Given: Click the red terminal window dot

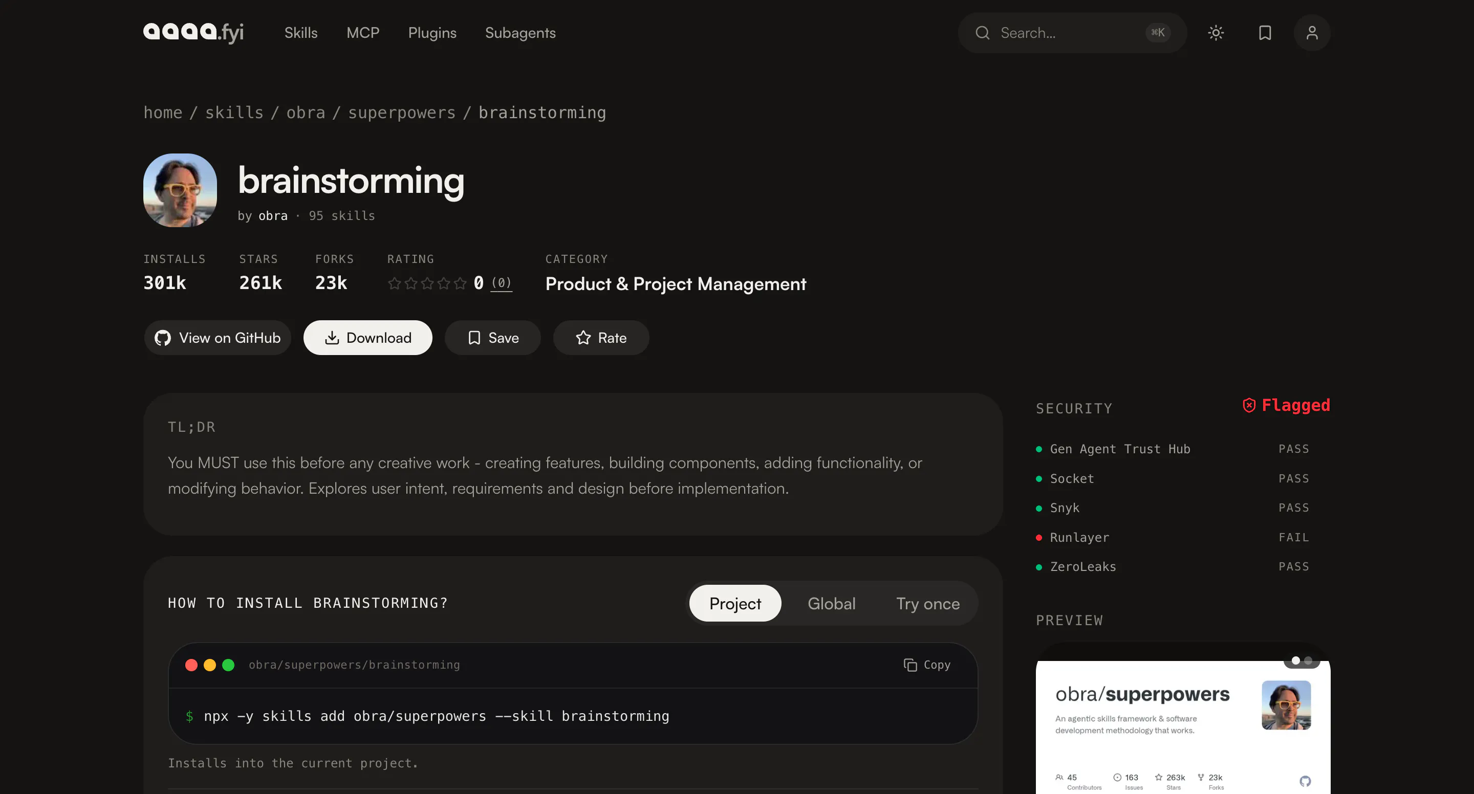Looking at the screenshot, I should point(192,665).
